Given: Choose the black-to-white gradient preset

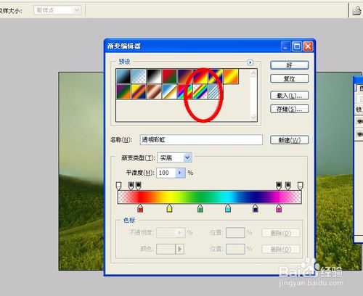Looking at the screenshot, I should pos(154,76).
